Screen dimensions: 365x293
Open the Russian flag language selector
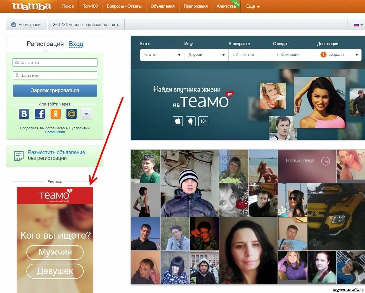[358, 25]
